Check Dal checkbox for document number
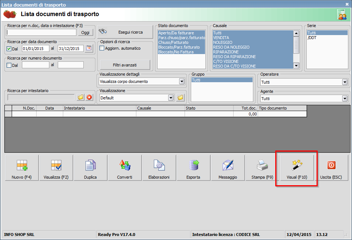Image resolution: width=352 pixels, height=240 pixels. [9, 65]
